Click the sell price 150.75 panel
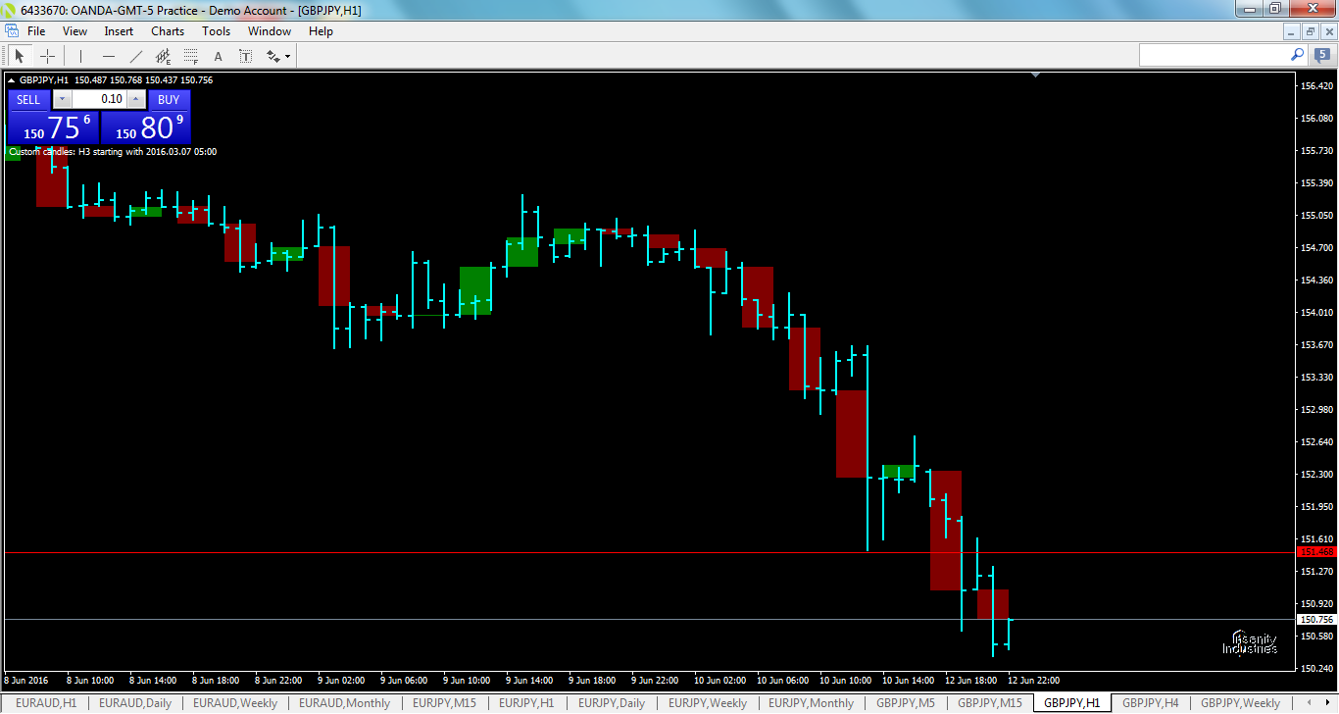Viewport: 1339px width, 714px height. [x=54, y=127]
